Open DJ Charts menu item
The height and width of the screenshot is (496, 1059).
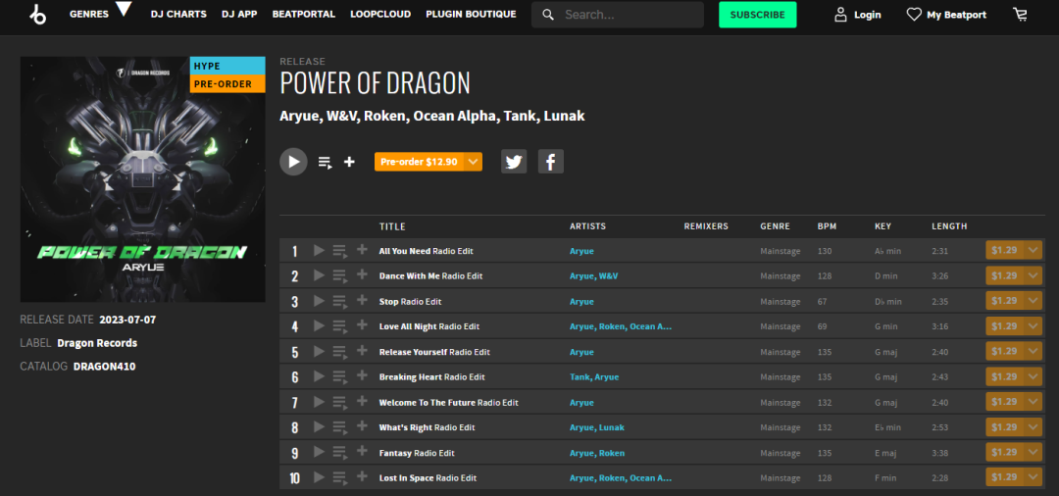pos(178,14)
